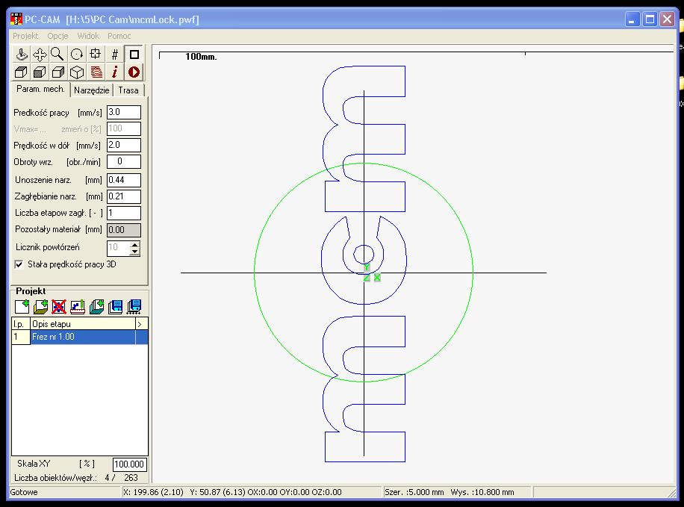Viewport: 684px width, 507px height.
Task: Delete stage using red X icon
Action: pyautogui.click(x=59, y=307)
